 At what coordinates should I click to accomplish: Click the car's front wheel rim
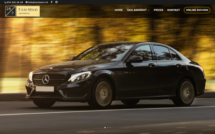[104, 94]
